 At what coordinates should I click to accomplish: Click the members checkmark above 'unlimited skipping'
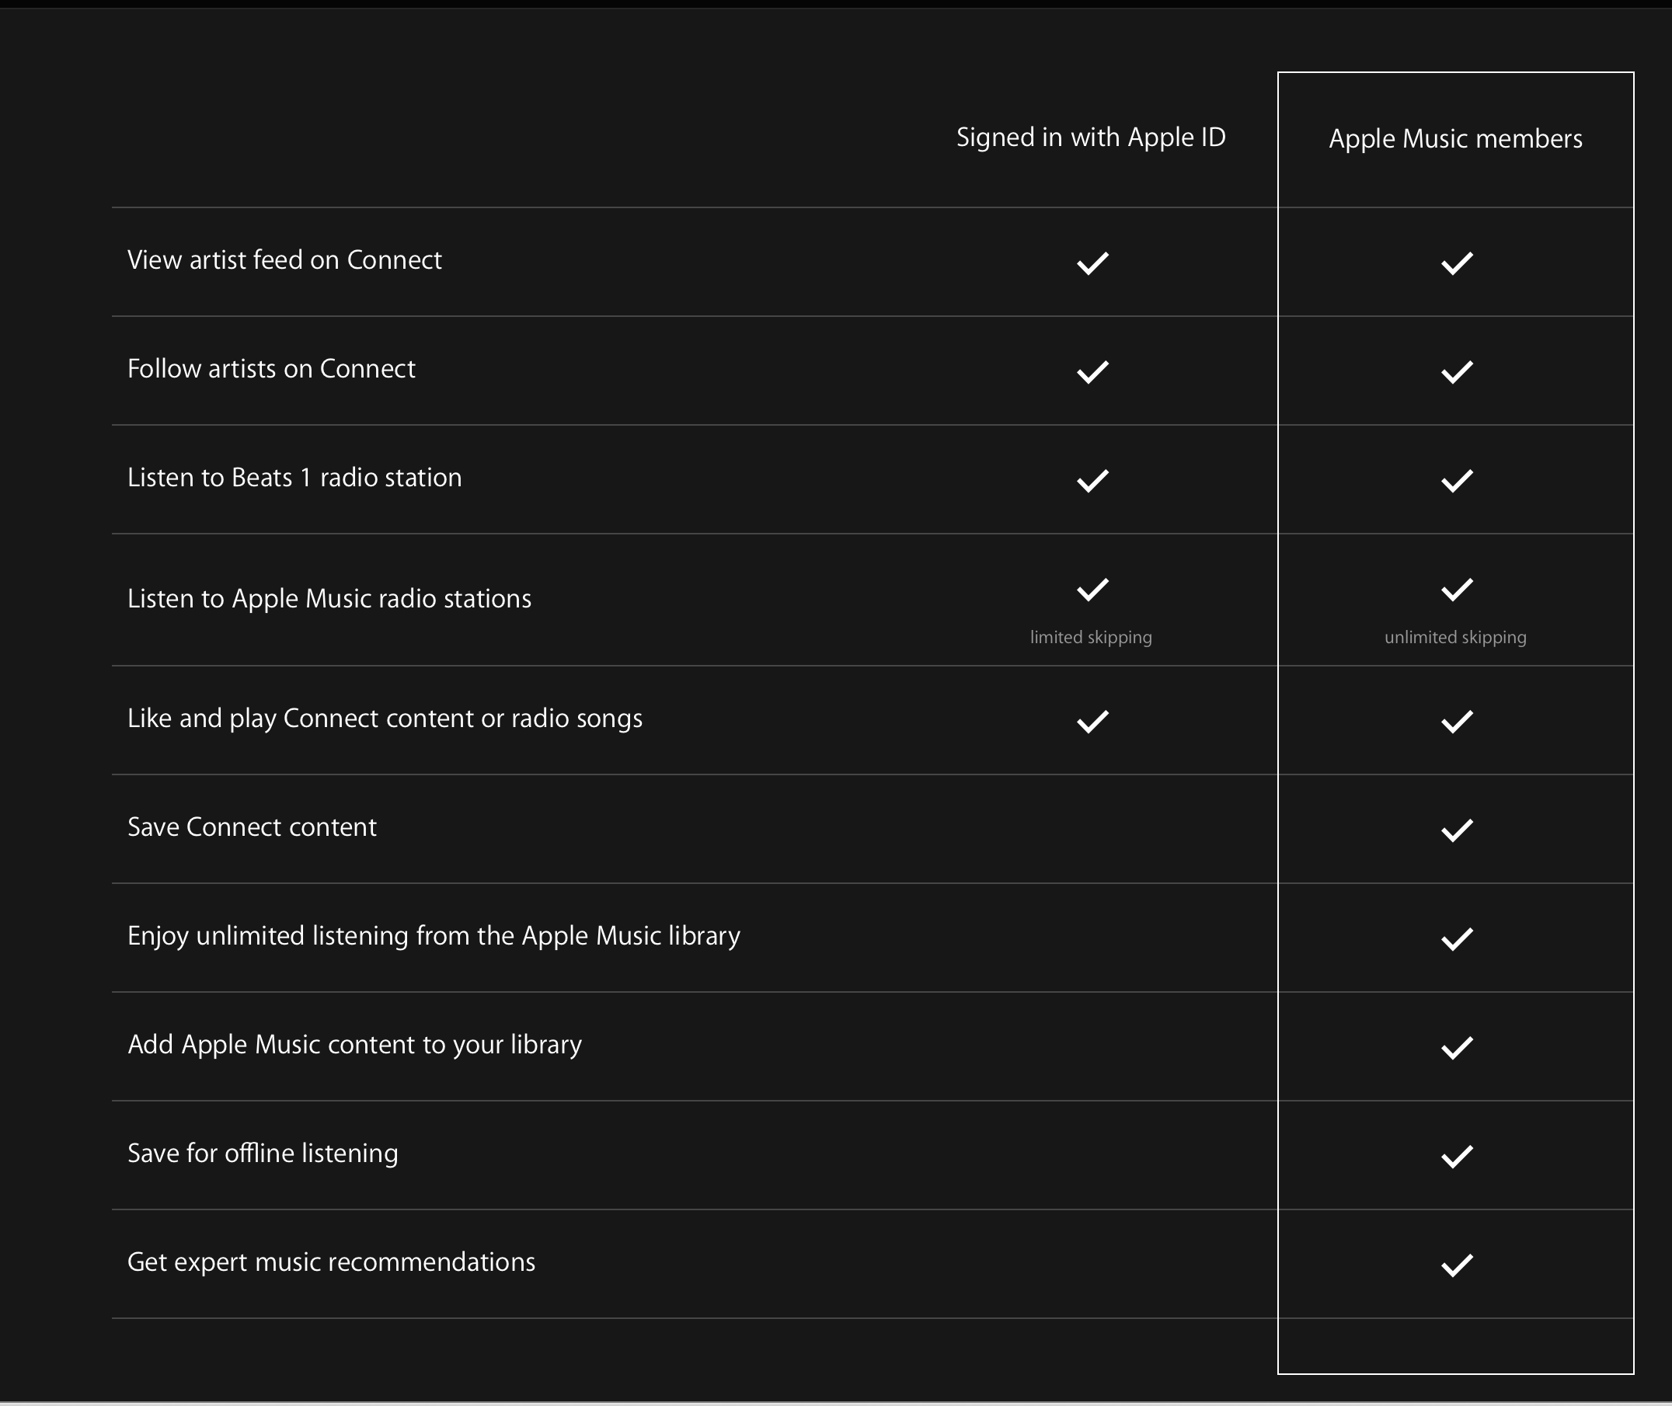tap(1456, 590)
